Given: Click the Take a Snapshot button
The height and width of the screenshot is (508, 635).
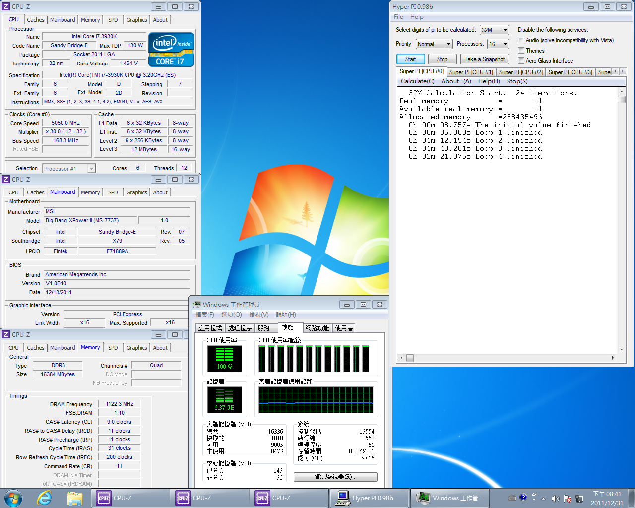Looking at the screenshot, I should (485, 59).
